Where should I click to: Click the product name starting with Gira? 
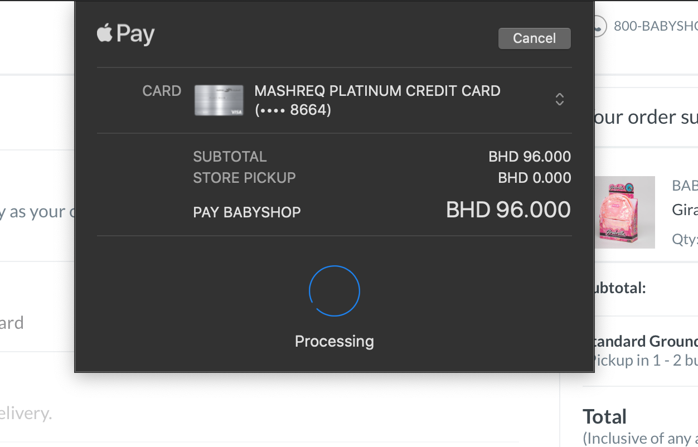point(685,210)
